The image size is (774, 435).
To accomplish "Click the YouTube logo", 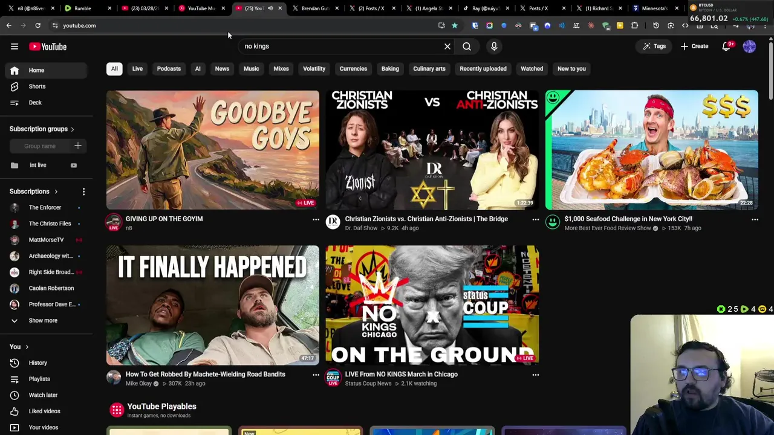I will click(48, 47).
